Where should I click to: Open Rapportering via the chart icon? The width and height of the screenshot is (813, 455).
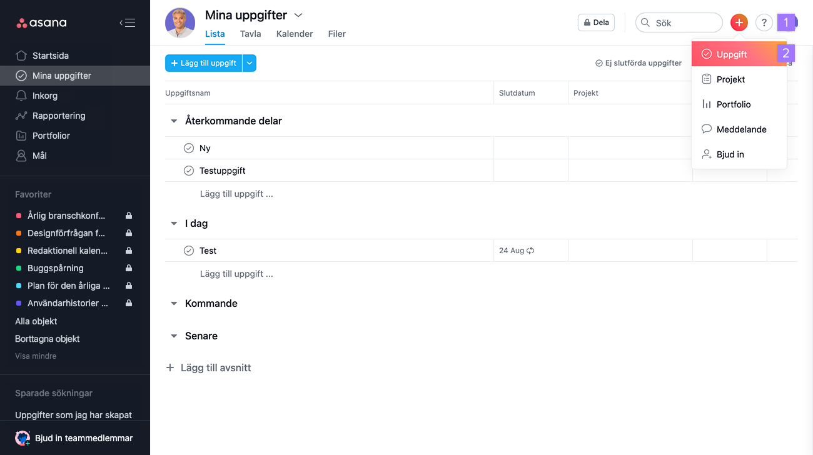(x=21, y=116)
